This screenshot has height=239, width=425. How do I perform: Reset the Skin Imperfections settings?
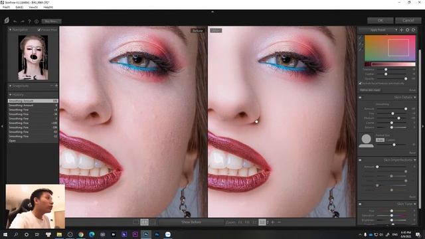click(412, 197)
